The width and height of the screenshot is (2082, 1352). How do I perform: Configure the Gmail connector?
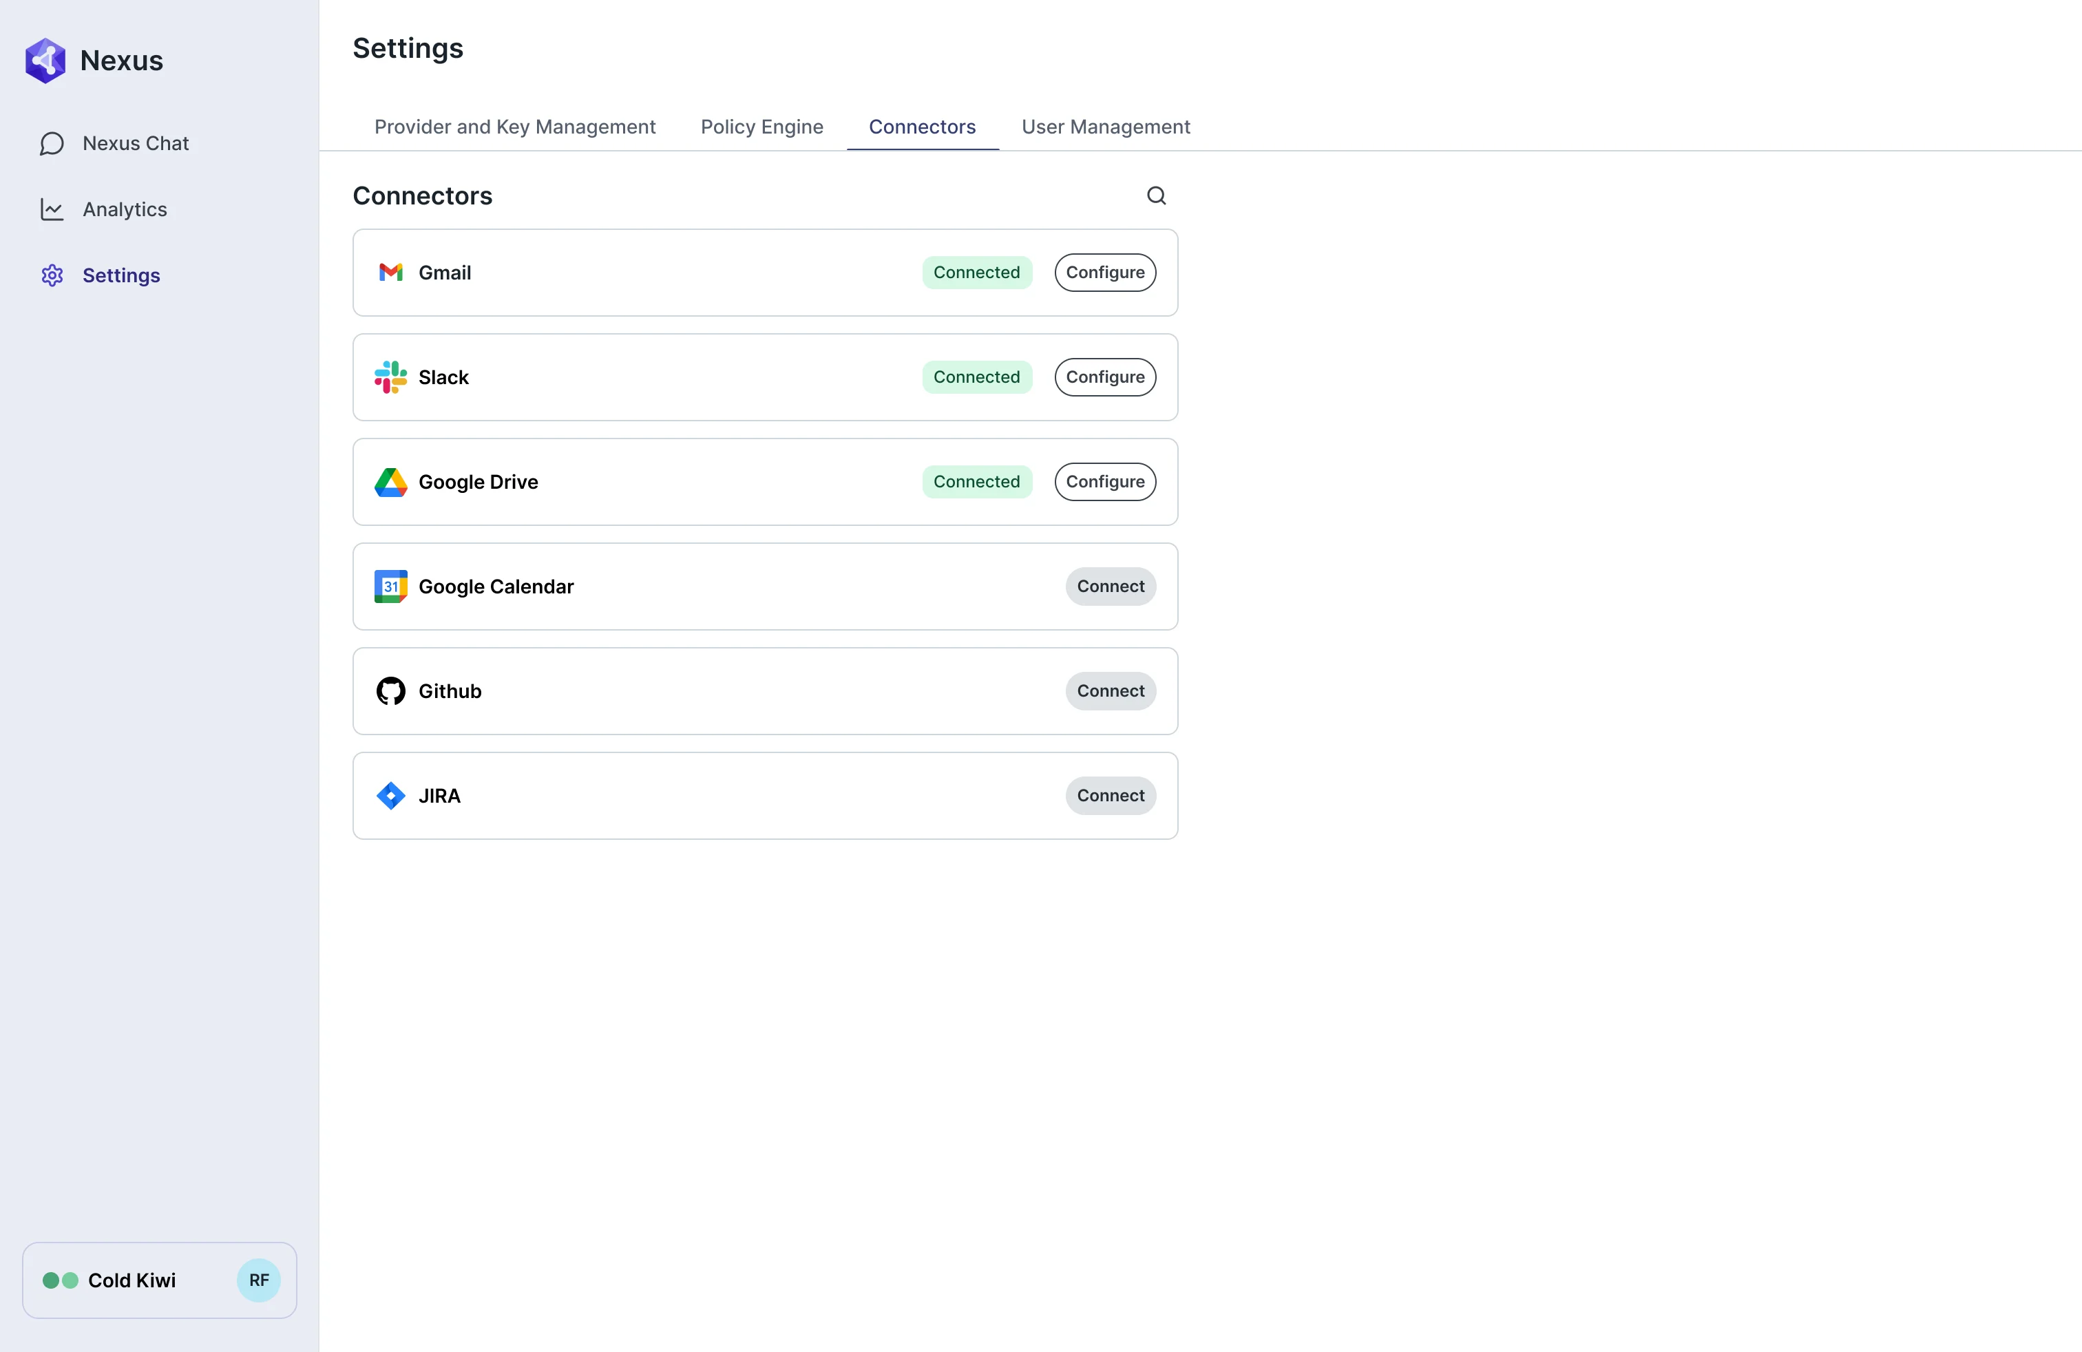1105,273
